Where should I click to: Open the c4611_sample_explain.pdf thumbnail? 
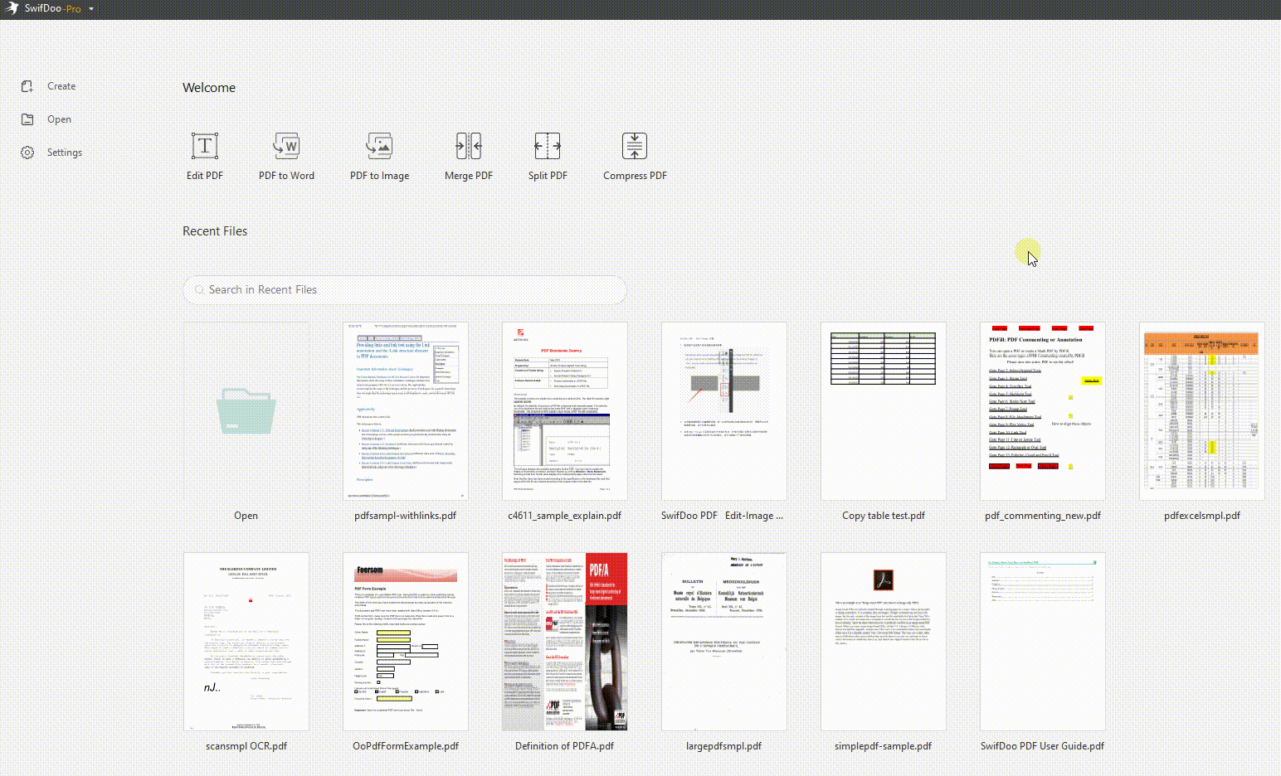565,411
